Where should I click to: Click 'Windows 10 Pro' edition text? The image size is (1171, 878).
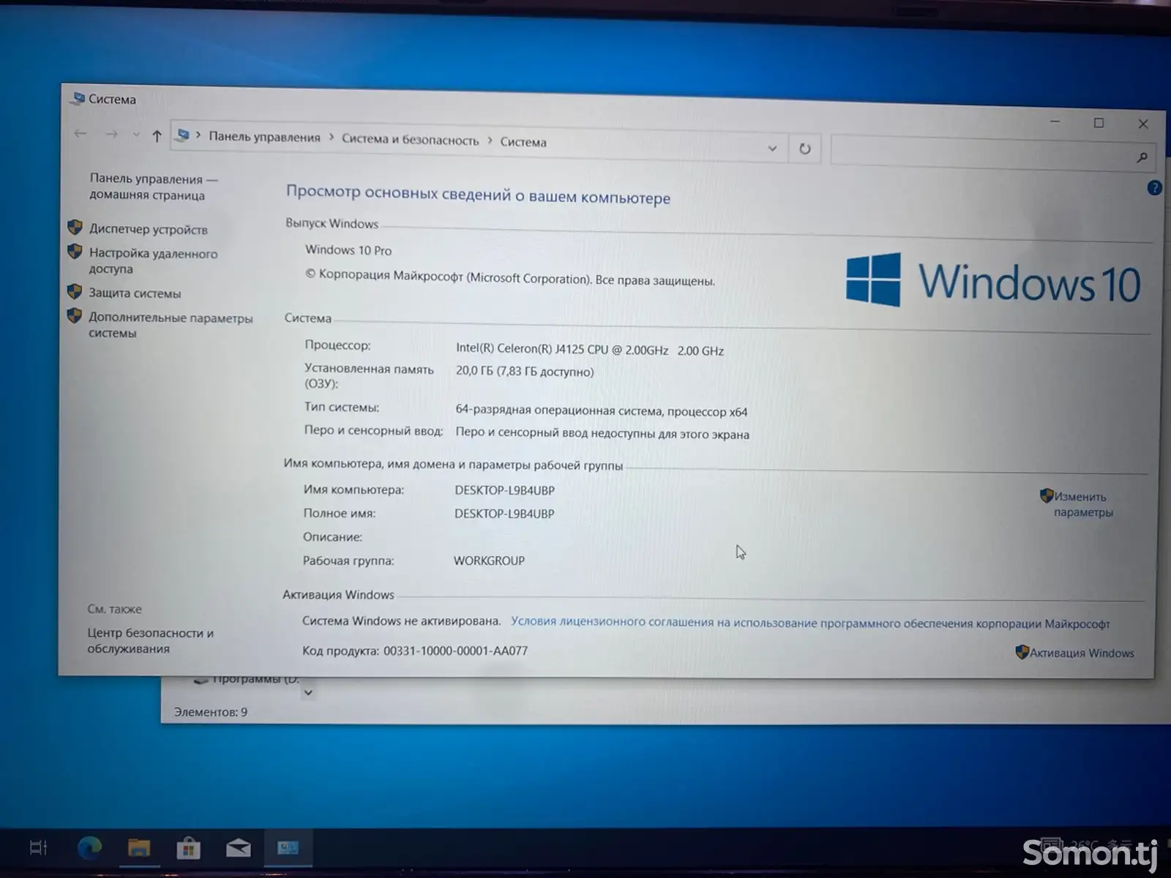348,250
